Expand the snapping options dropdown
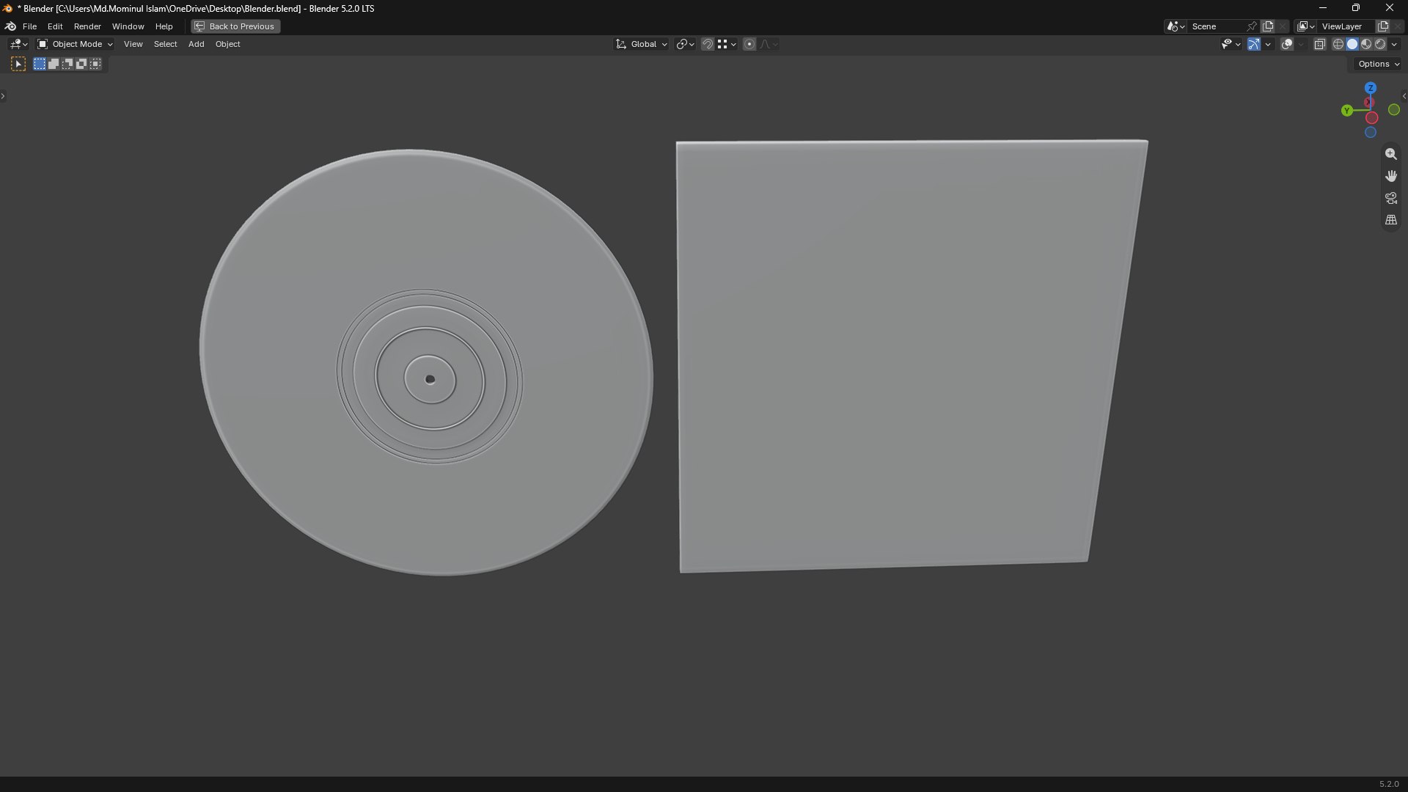 tap(727, 44)
